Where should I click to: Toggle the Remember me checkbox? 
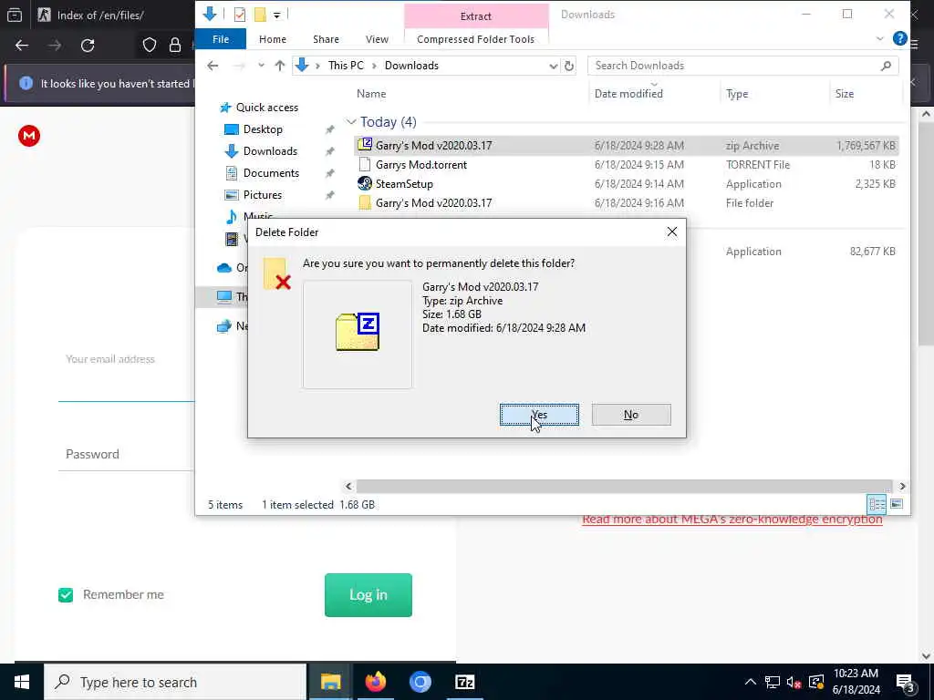(66, 594)
